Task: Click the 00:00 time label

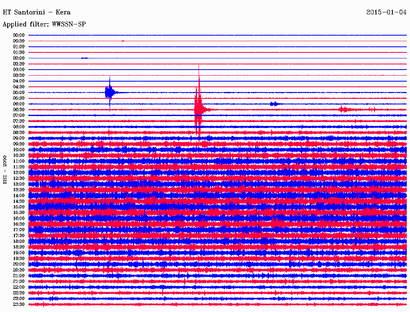Action: coord(19,35)
